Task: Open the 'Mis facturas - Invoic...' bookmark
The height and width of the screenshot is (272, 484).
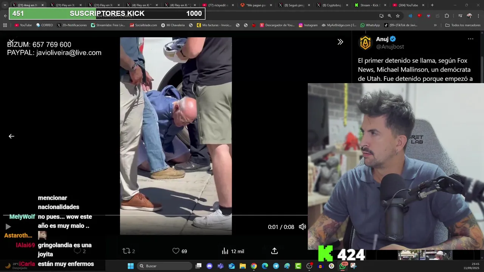Action: click(x=214, y=25)
